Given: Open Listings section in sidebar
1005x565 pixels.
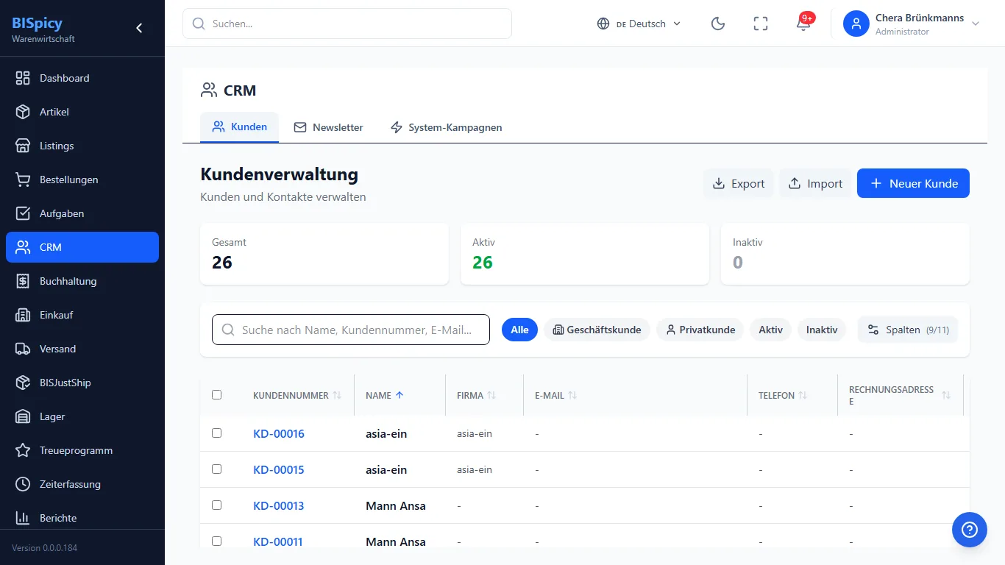Looking at the screenshot, I should pos(82,146).
